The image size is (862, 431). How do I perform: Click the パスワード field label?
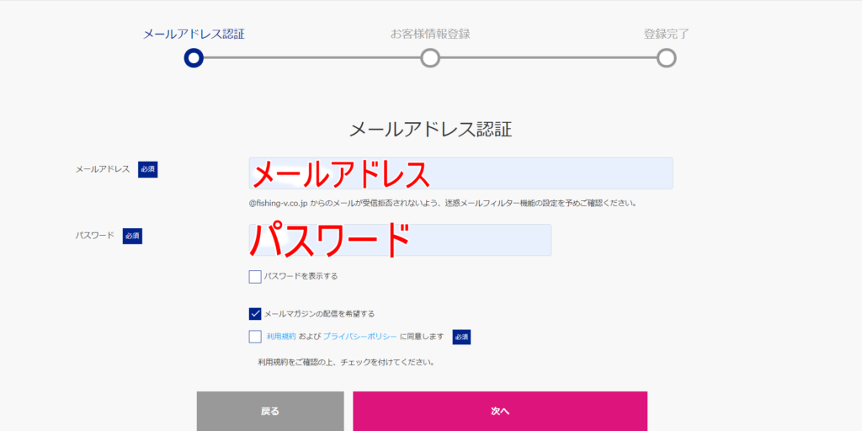point(95,236)
